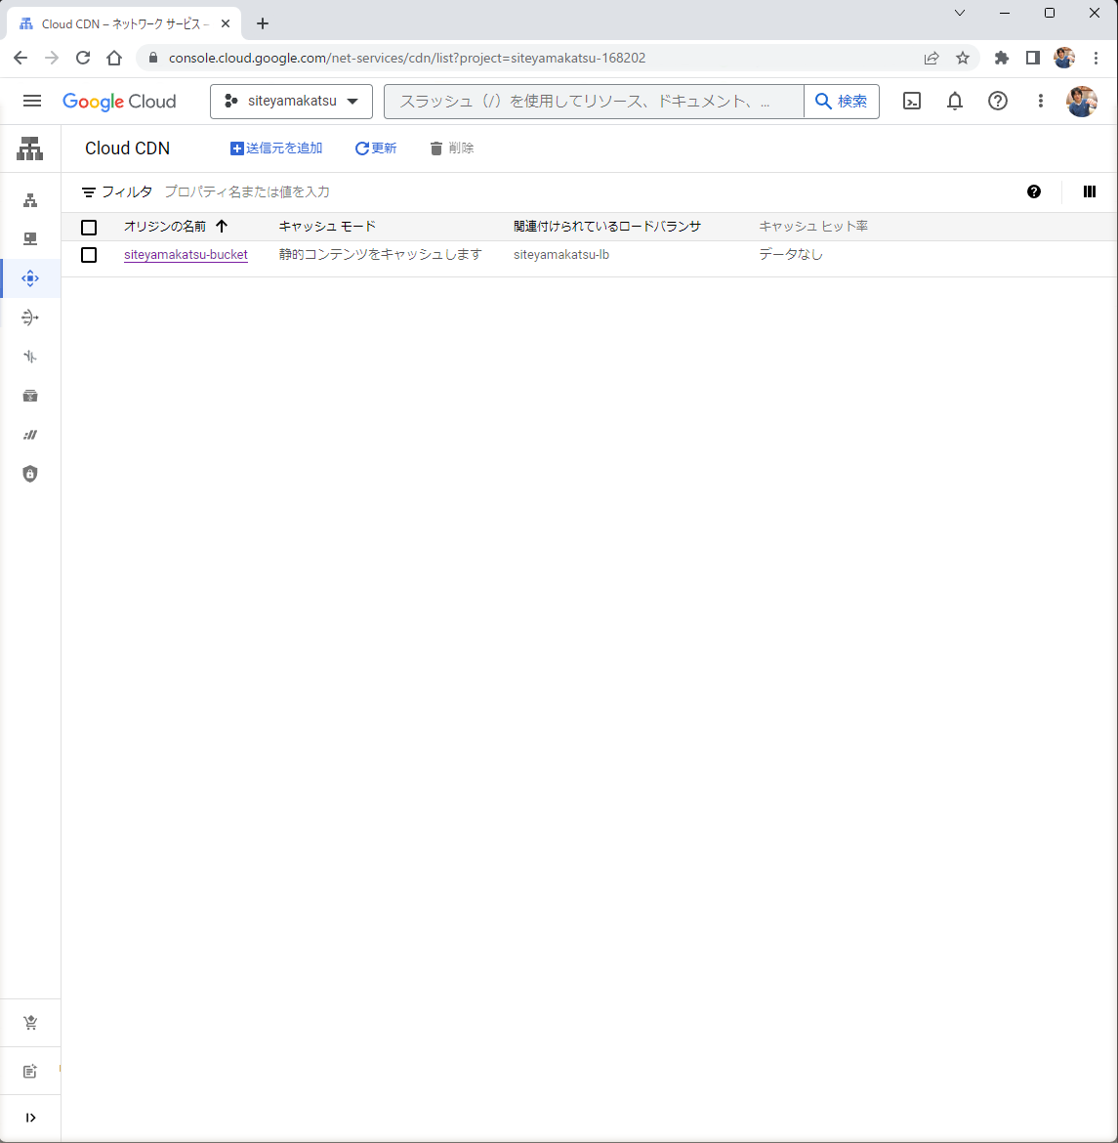The width and height of the screenshot is (1118, 1143).
Task: Click the 削除 delete button
Action: point(452,148)
